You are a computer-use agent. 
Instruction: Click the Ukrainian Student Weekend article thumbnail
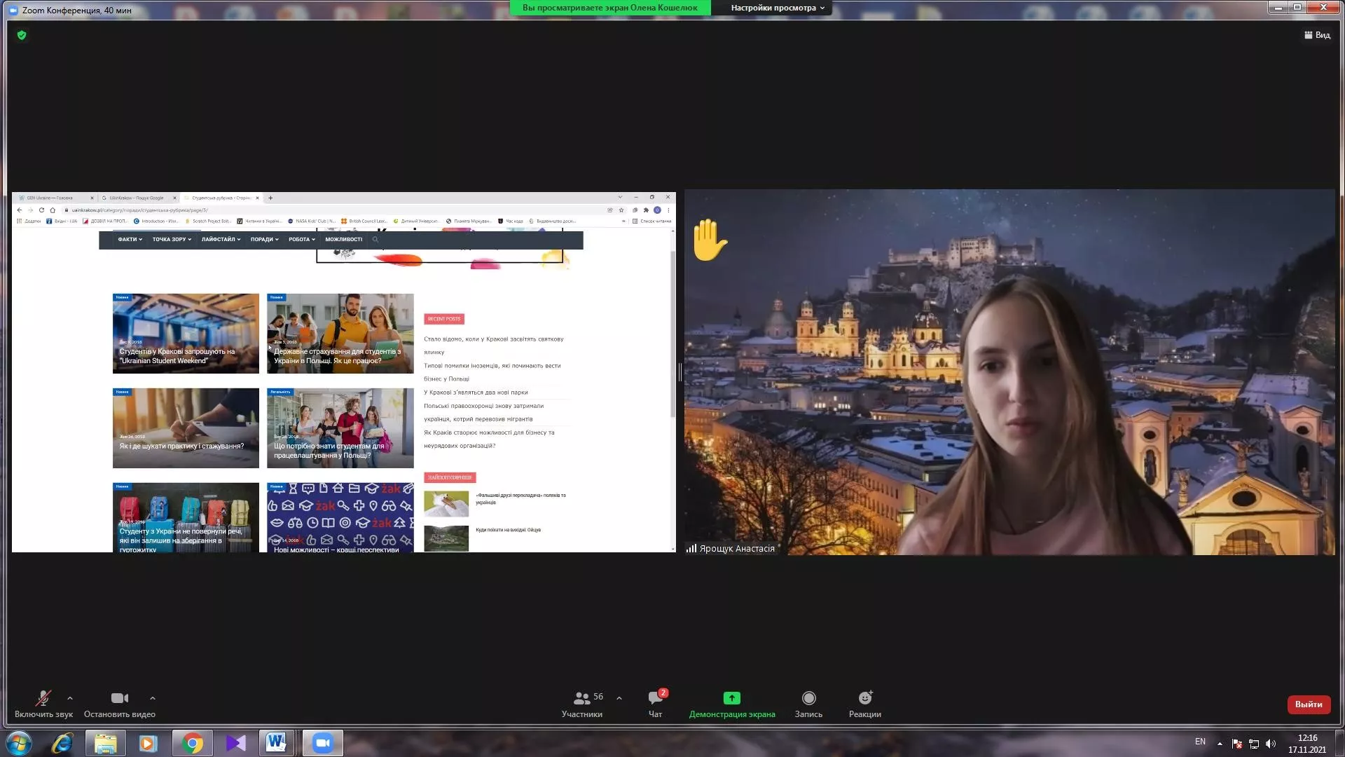coord(186,333)
